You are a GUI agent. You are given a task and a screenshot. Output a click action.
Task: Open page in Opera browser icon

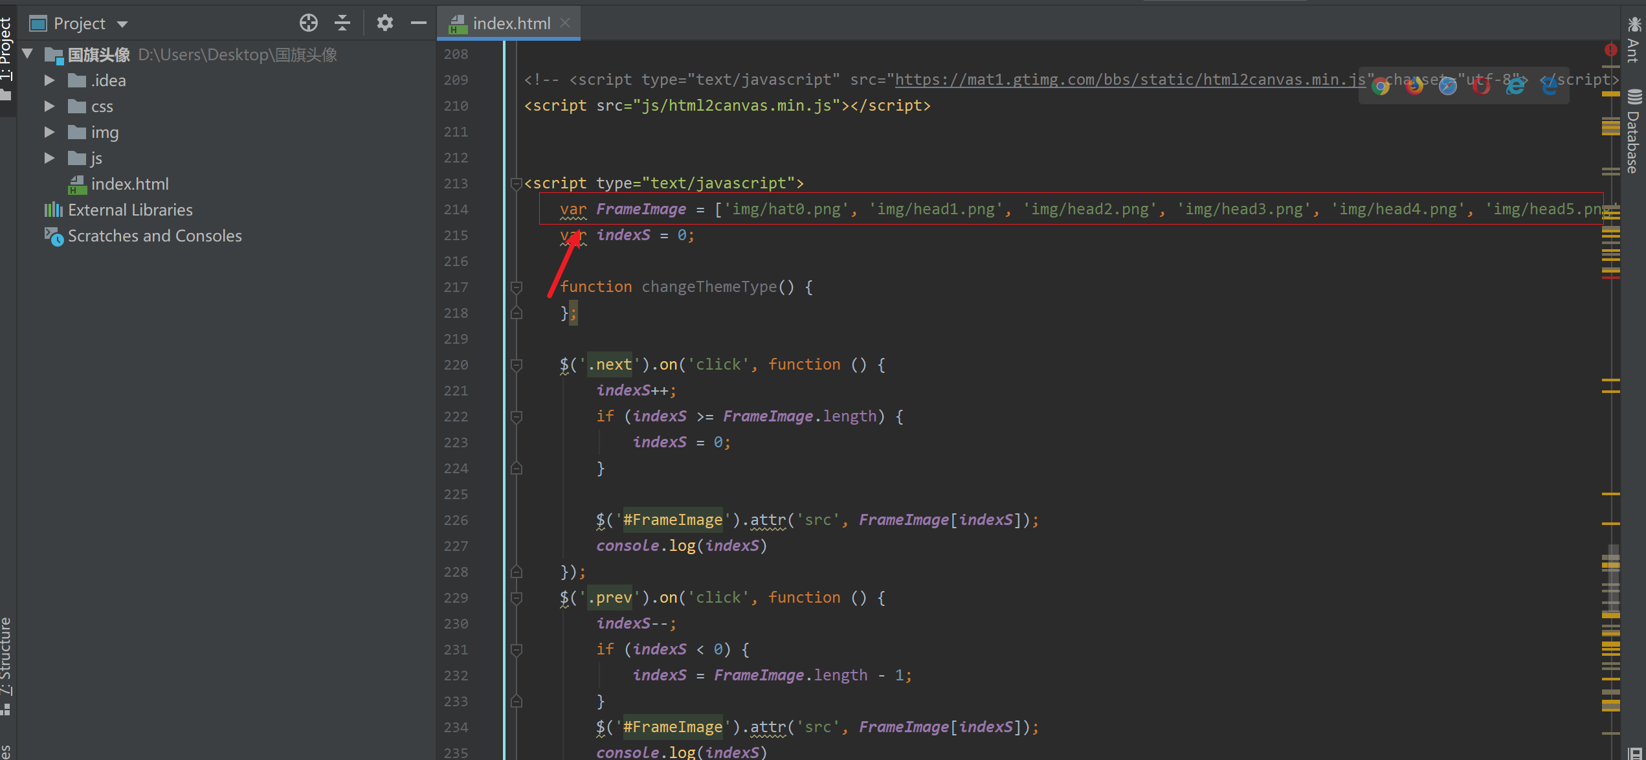[1481, 85]
